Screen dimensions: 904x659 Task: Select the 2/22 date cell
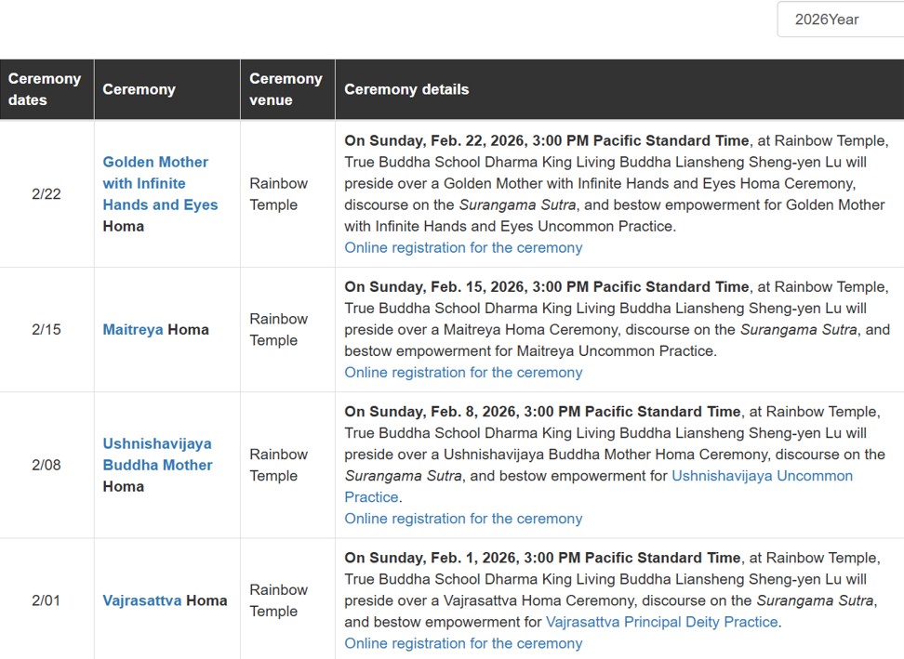pos(47,194)
